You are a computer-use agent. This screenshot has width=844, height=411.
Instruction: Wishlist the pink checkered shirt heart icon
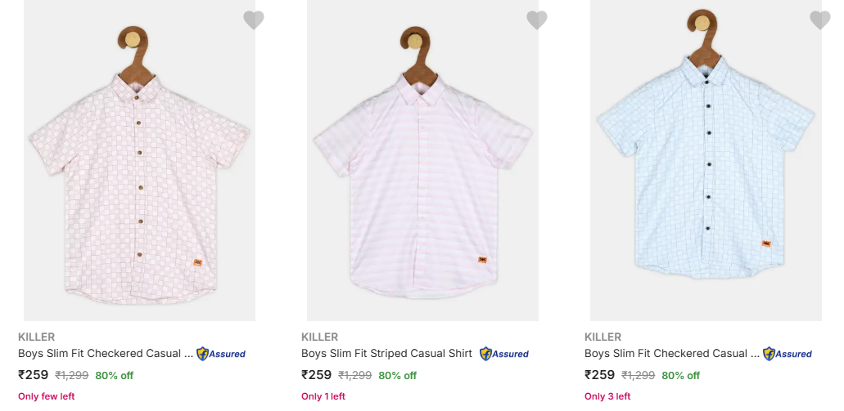click(x=254, y=20)
